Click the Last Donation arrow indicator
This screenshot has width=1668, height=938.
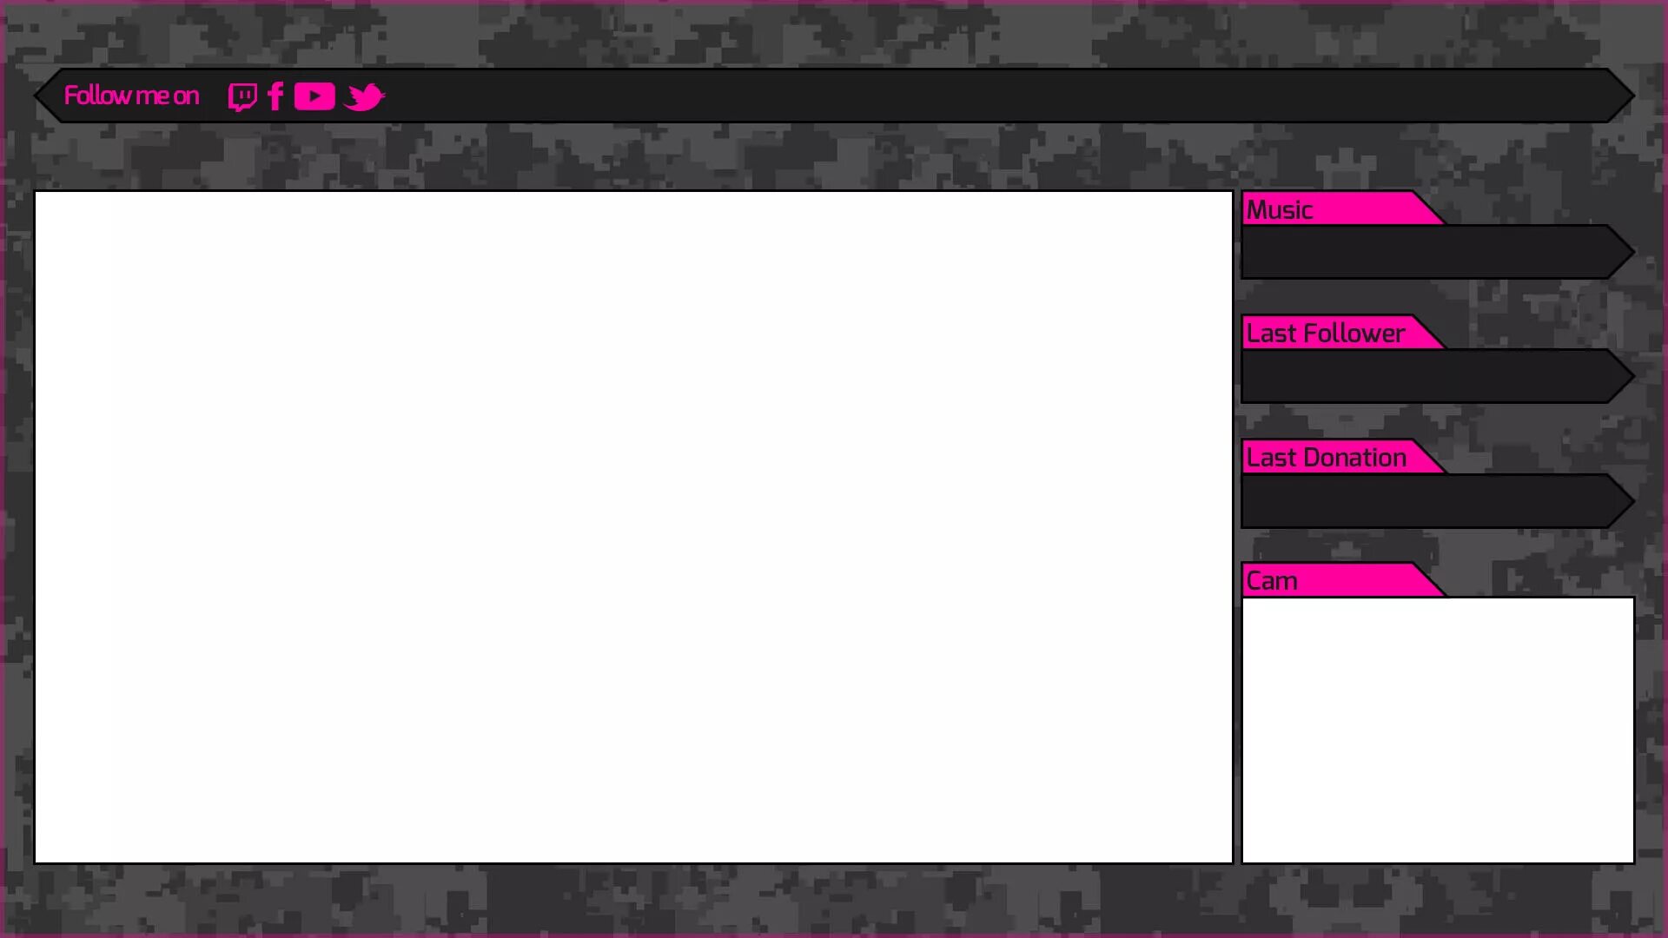(1627, 499)
